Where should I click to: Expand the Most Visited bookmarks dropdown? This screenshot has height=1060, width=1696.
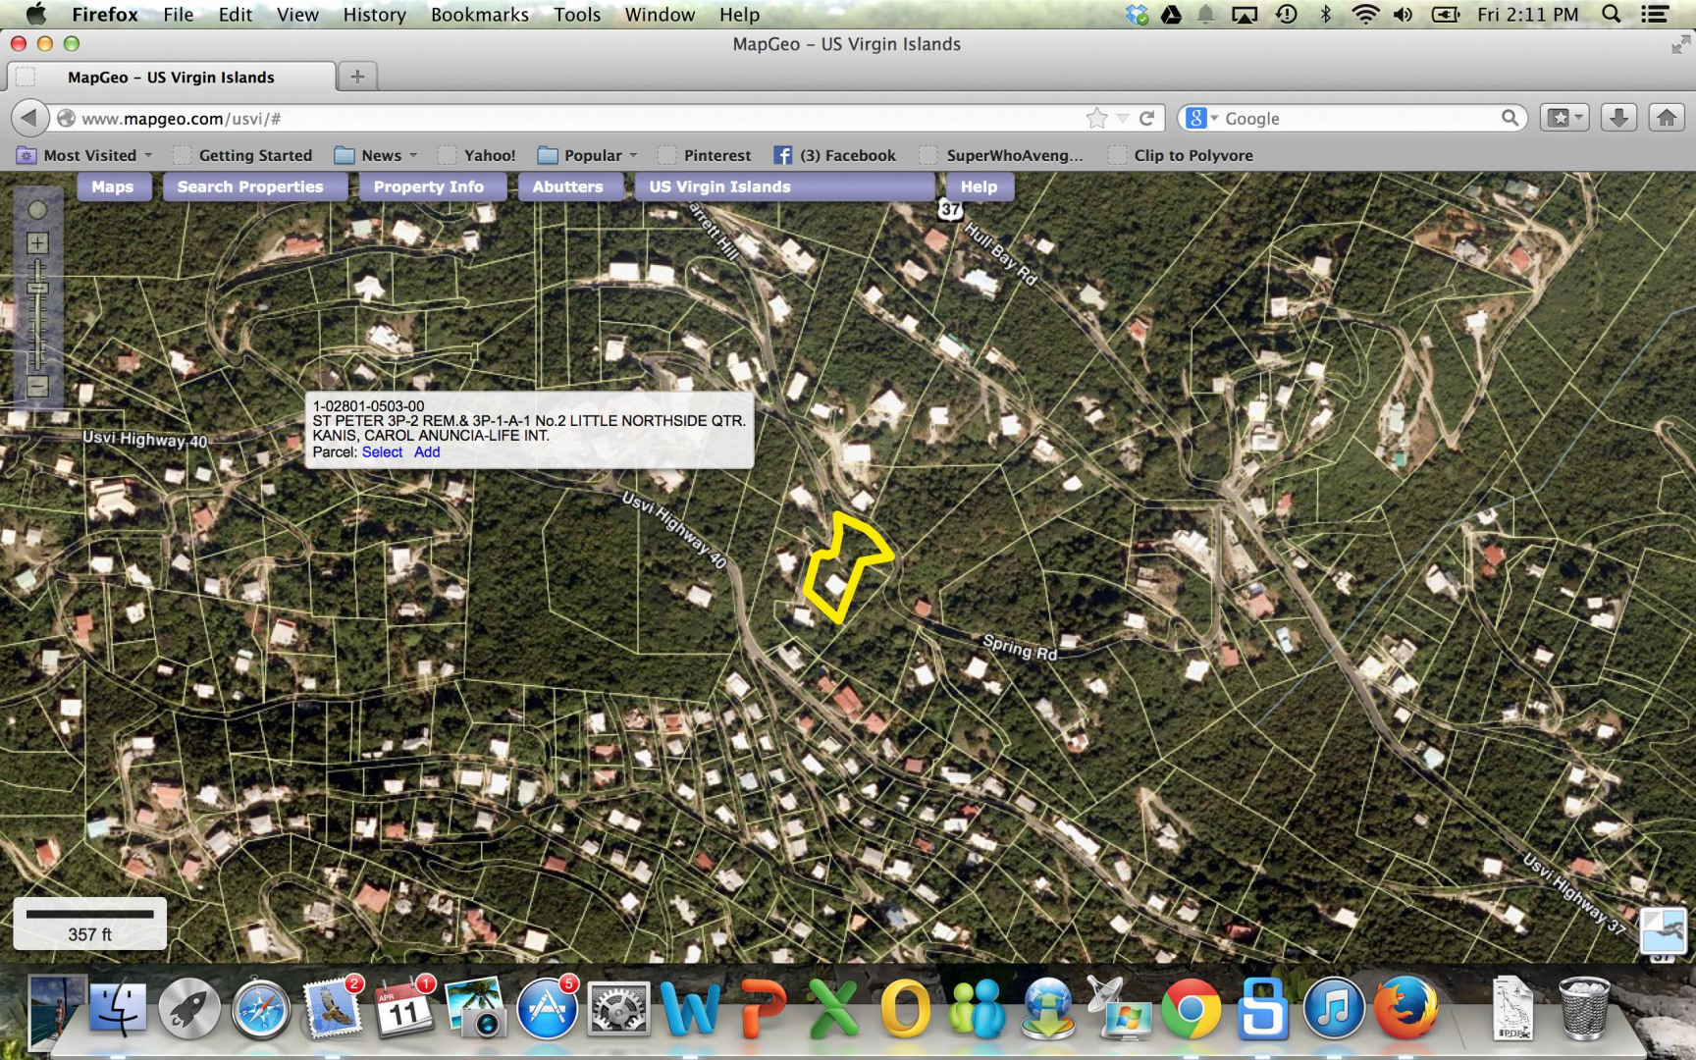(148, 155)
